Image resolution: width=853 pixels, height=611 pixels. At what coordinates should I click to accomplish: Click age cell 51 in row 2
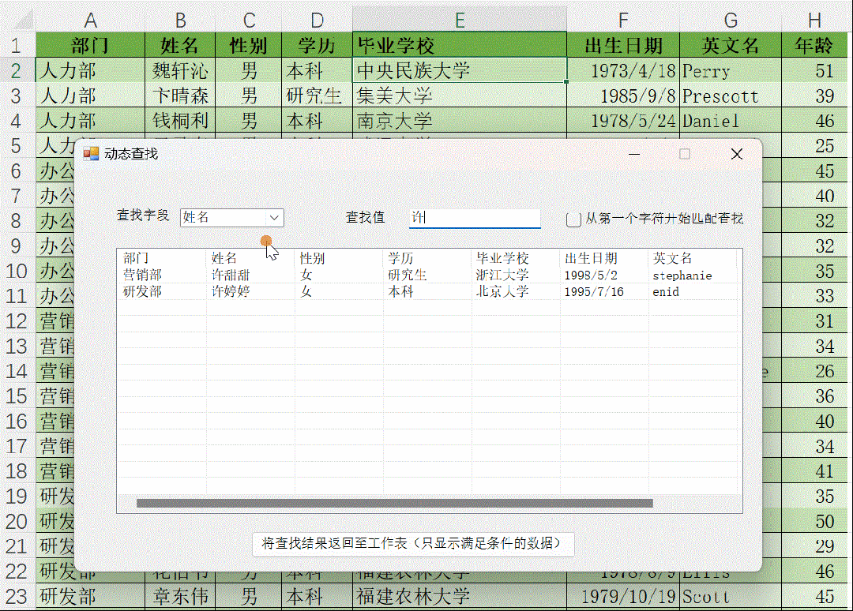(814, 71)
